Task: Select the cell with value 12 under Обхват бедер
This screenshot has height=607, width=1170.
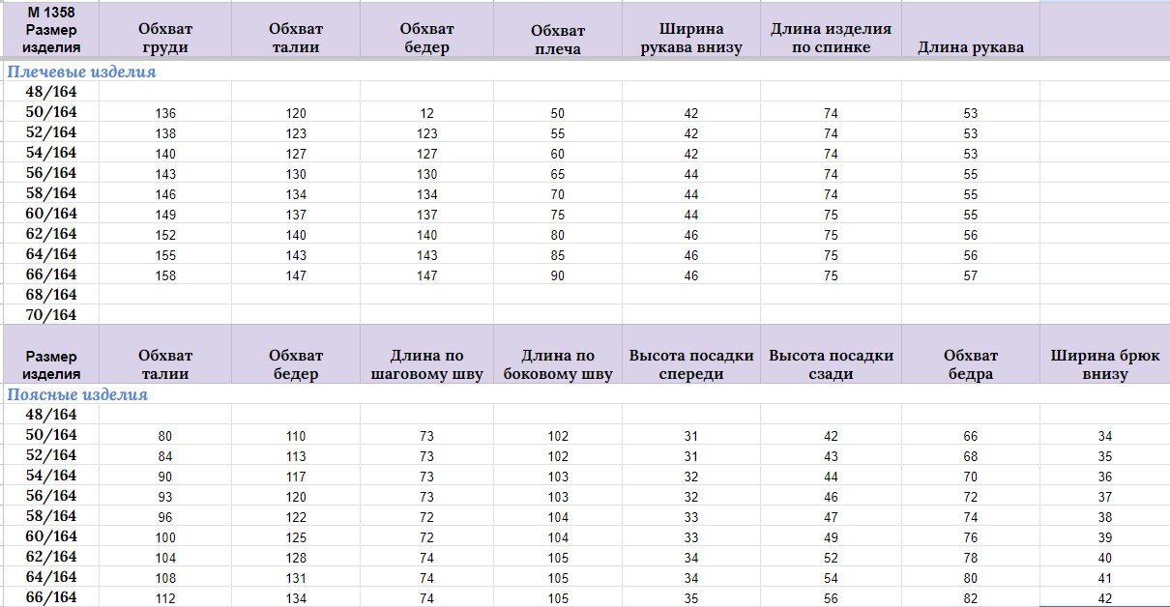Action: tap(426, 113)
